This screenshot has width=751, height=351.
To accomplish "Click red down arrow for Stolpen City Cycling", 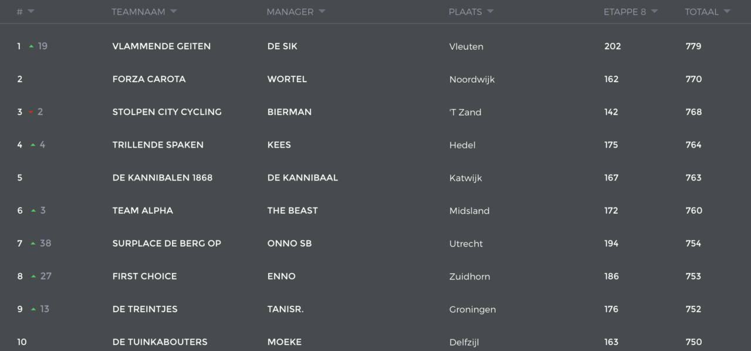I will pyautogui.click(x=31, y=112).
